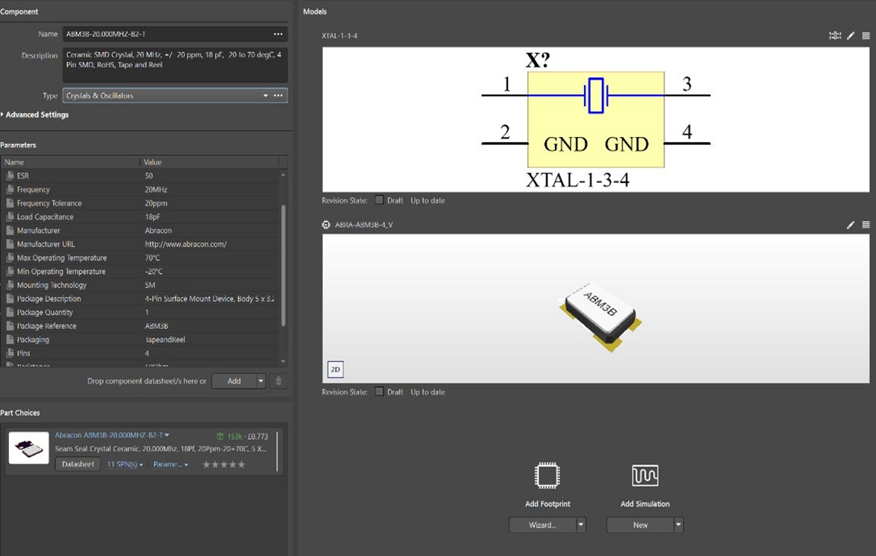Sort parameters by the Value column header
The image size is (876, 556).
click(x=209, y=162)
